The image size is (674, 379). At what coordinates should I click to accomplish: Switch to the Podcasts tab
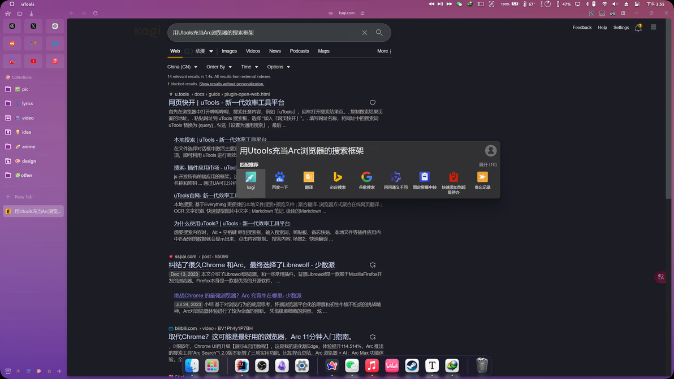point(299,51)
